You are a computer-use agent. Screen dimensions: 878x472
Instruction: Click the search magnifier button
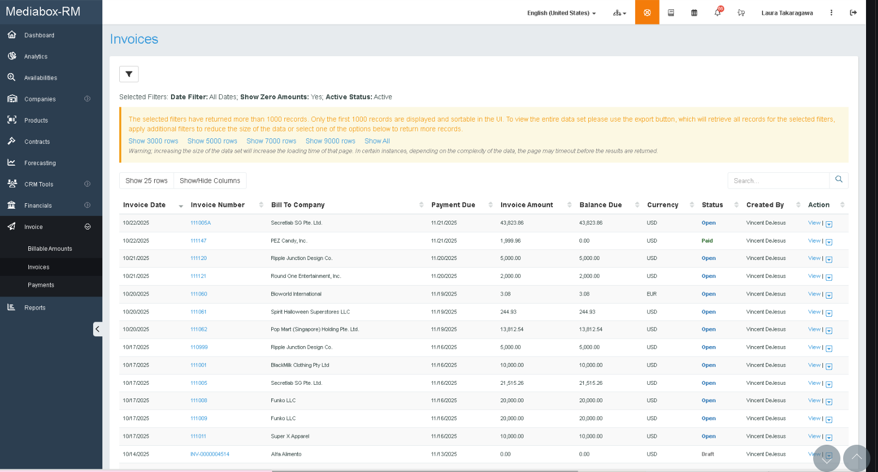(838, 180)
